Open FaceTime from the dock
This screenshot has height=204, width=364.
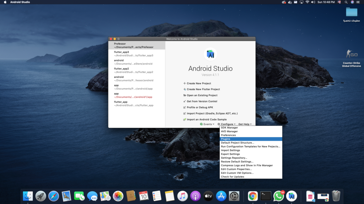click(79, 196)
